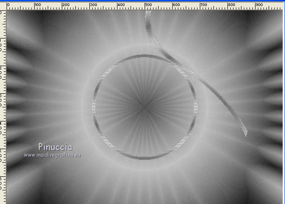The width and height of the screenshot is (285, 204).
Task: Click the 600 mark on horizontal ruler
Action: tap(176, 5)
